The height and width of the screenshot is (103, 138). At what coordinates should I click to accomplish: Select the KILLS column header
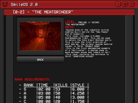point(61,85)
